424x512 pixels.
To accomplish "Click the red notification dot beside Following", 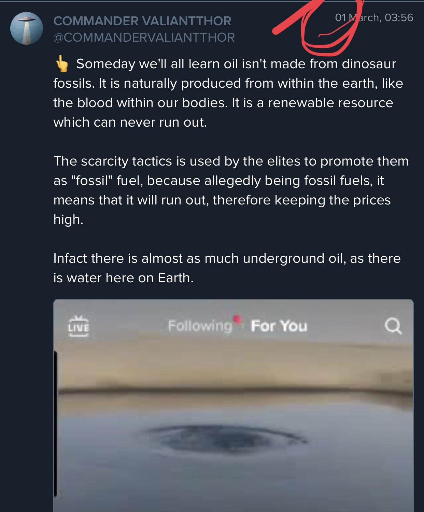I will click(237, 319).
